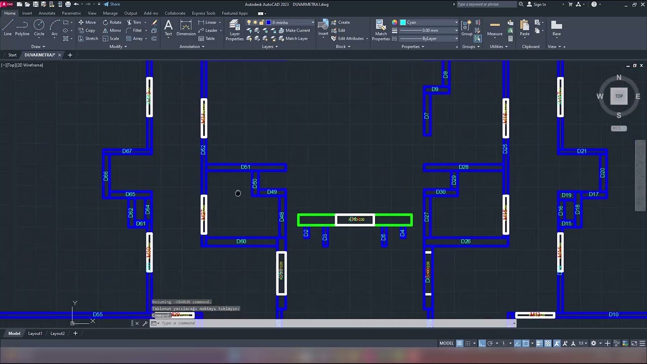This screenshot has width=647, height=364.
Task: Activate the Copy command
Action: pyautogui.click(x=86, y=30)
